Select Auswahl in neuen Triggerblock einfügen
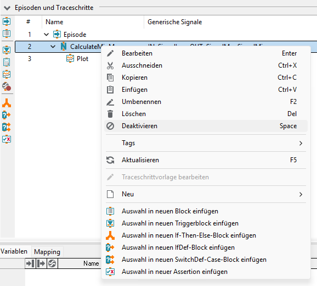 pos(206,223)
